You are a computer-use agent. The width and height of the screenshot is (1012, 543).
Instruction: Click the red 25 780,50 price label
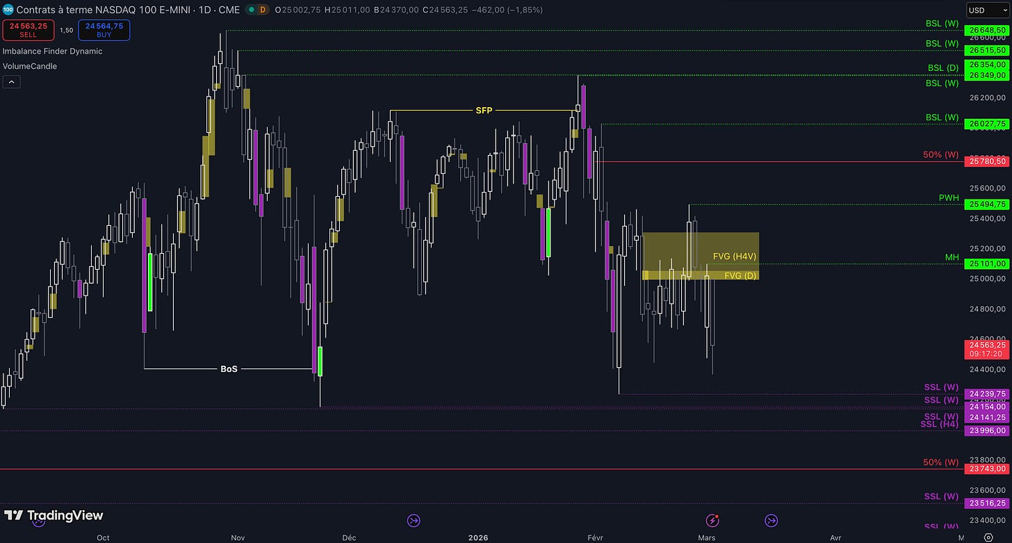tap(987, 161)
